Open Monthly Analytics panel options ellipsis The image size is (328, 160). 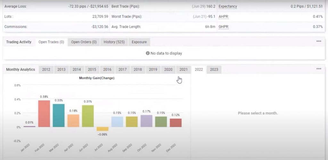coord(318,69)
